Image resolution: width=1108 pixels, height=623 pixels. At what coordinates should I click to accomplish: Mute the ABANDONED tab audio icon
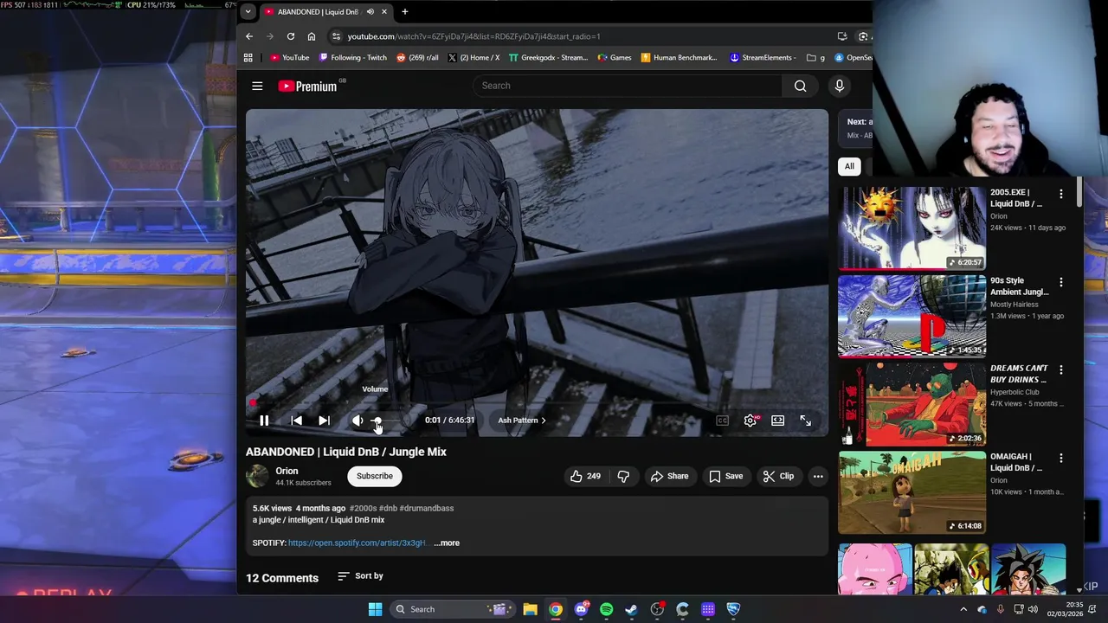click(x=370, y=12)
